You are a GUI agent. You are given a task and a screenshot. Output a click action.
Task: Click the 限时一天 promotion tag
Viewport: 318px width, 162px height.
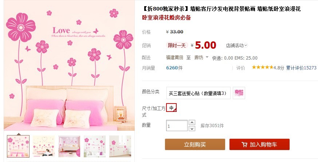click(177, 45)
